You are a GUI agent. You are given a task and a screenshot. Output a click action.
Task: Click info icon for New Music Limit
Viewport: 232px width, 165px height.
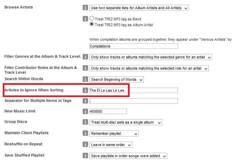pyautogui.click(x=85, y=111)
